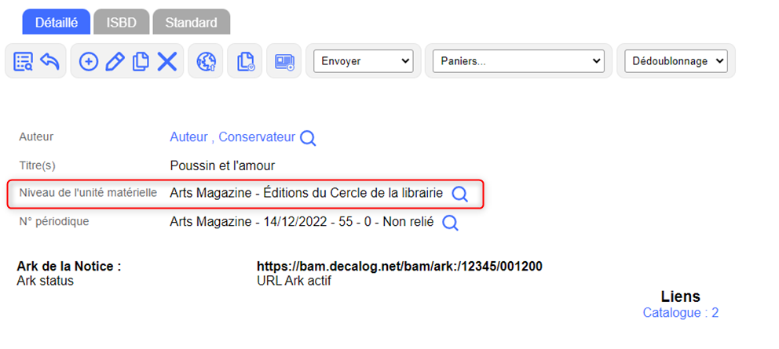Open the Envoyer dropdown
The image size is (779, 349).
pos(363,61)
